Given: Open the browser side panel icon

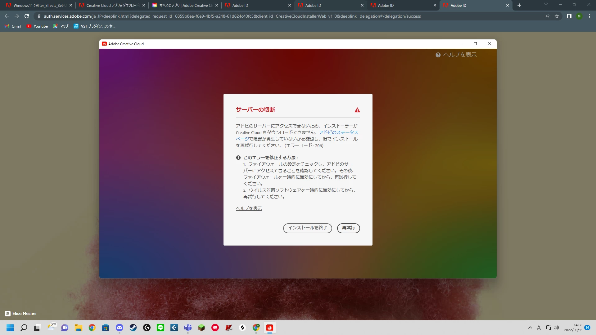Looking at the screenshot, I should coord(569,16).
